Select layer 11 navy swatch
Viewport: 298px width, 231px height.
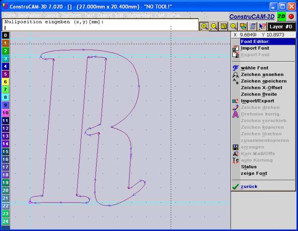coord(5,120)
